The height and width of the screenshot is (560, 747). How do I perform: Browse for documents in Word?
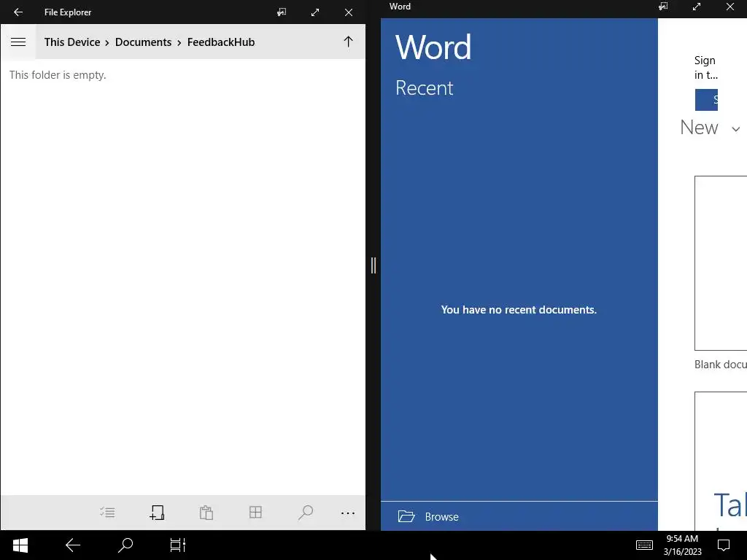pyautogui.click(x=519, y=516)
